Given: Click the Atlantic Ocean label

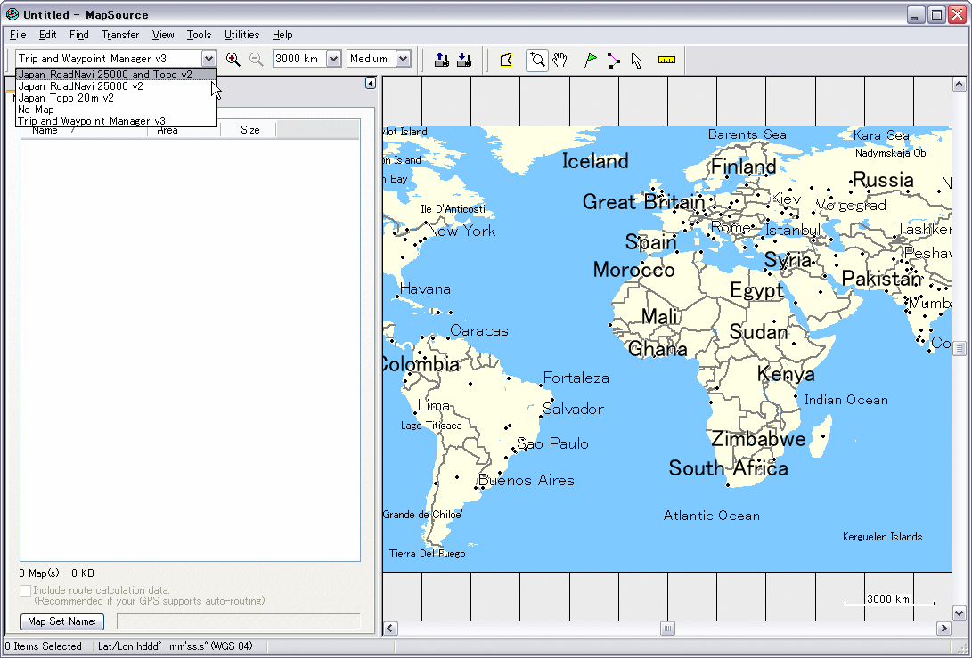Looking at the screenshot, I should point(712,516).
